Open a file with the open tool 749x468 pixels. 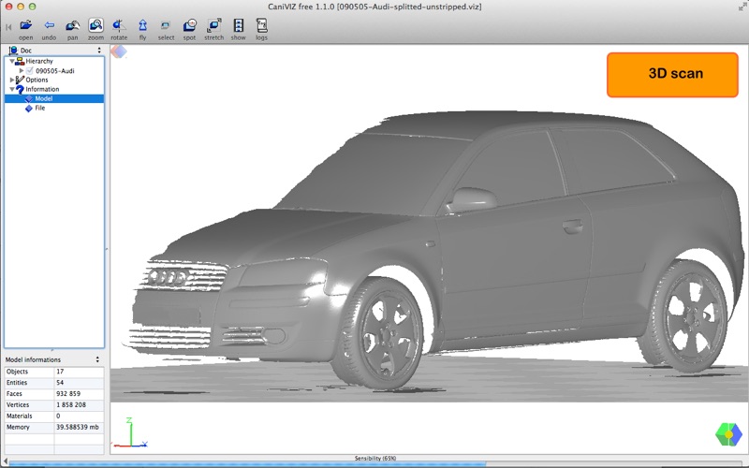coord(26,30)
